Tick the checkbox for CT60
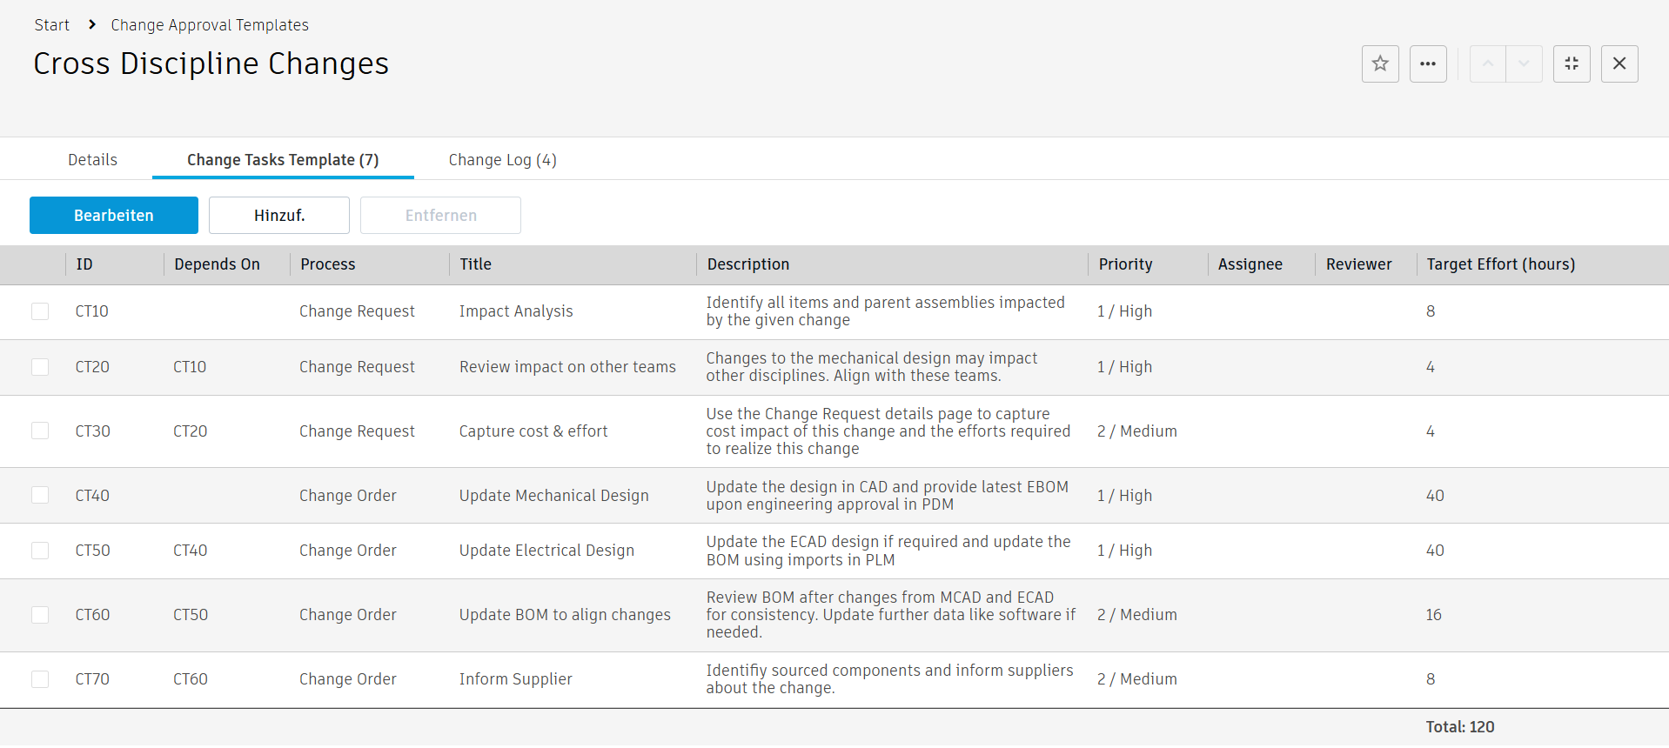 pyautogui.click(x=40, y=615)
